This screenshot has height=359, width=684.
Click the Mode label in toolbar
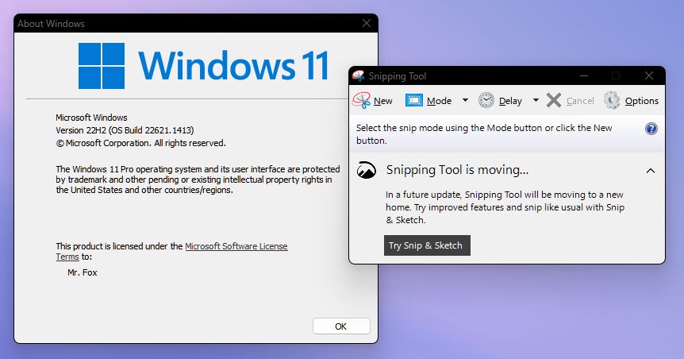click(439, 101)
